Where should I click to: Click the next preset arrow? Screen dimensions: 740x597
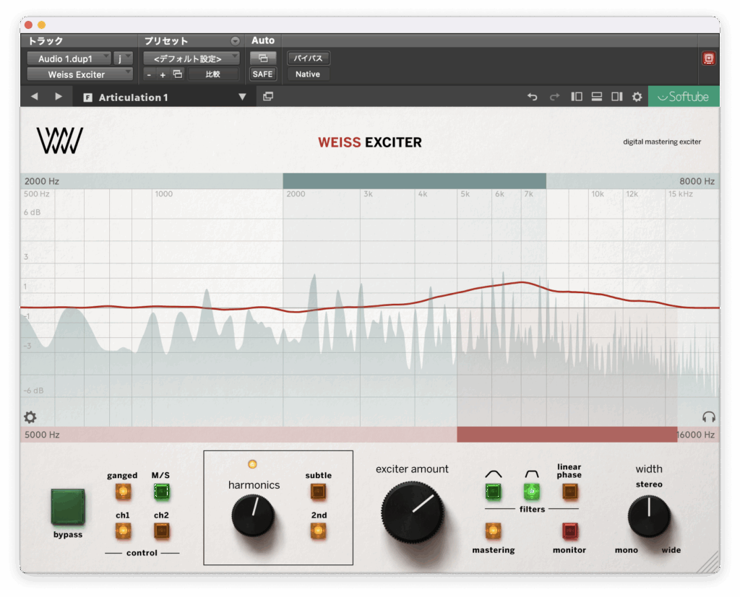click(x=59, y=97)
